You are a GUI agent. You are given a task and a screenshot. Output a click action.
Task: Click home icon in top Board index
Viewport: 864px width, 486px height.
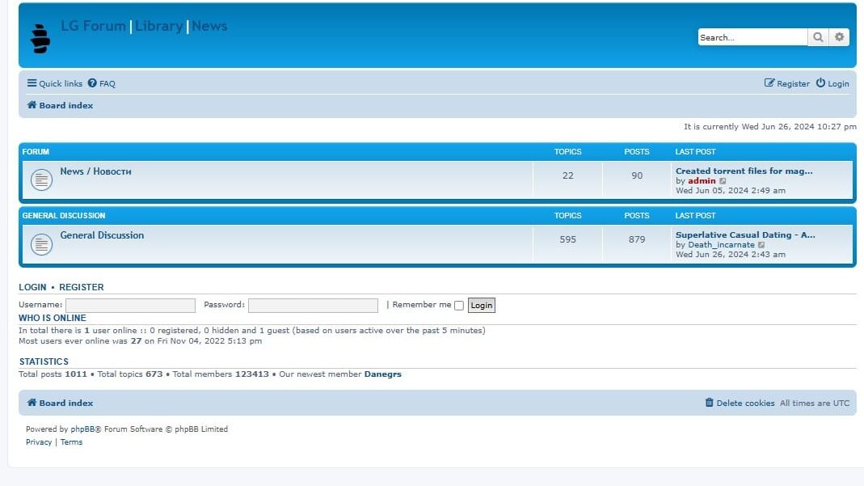pyautogui.click(x=32, y=105)
